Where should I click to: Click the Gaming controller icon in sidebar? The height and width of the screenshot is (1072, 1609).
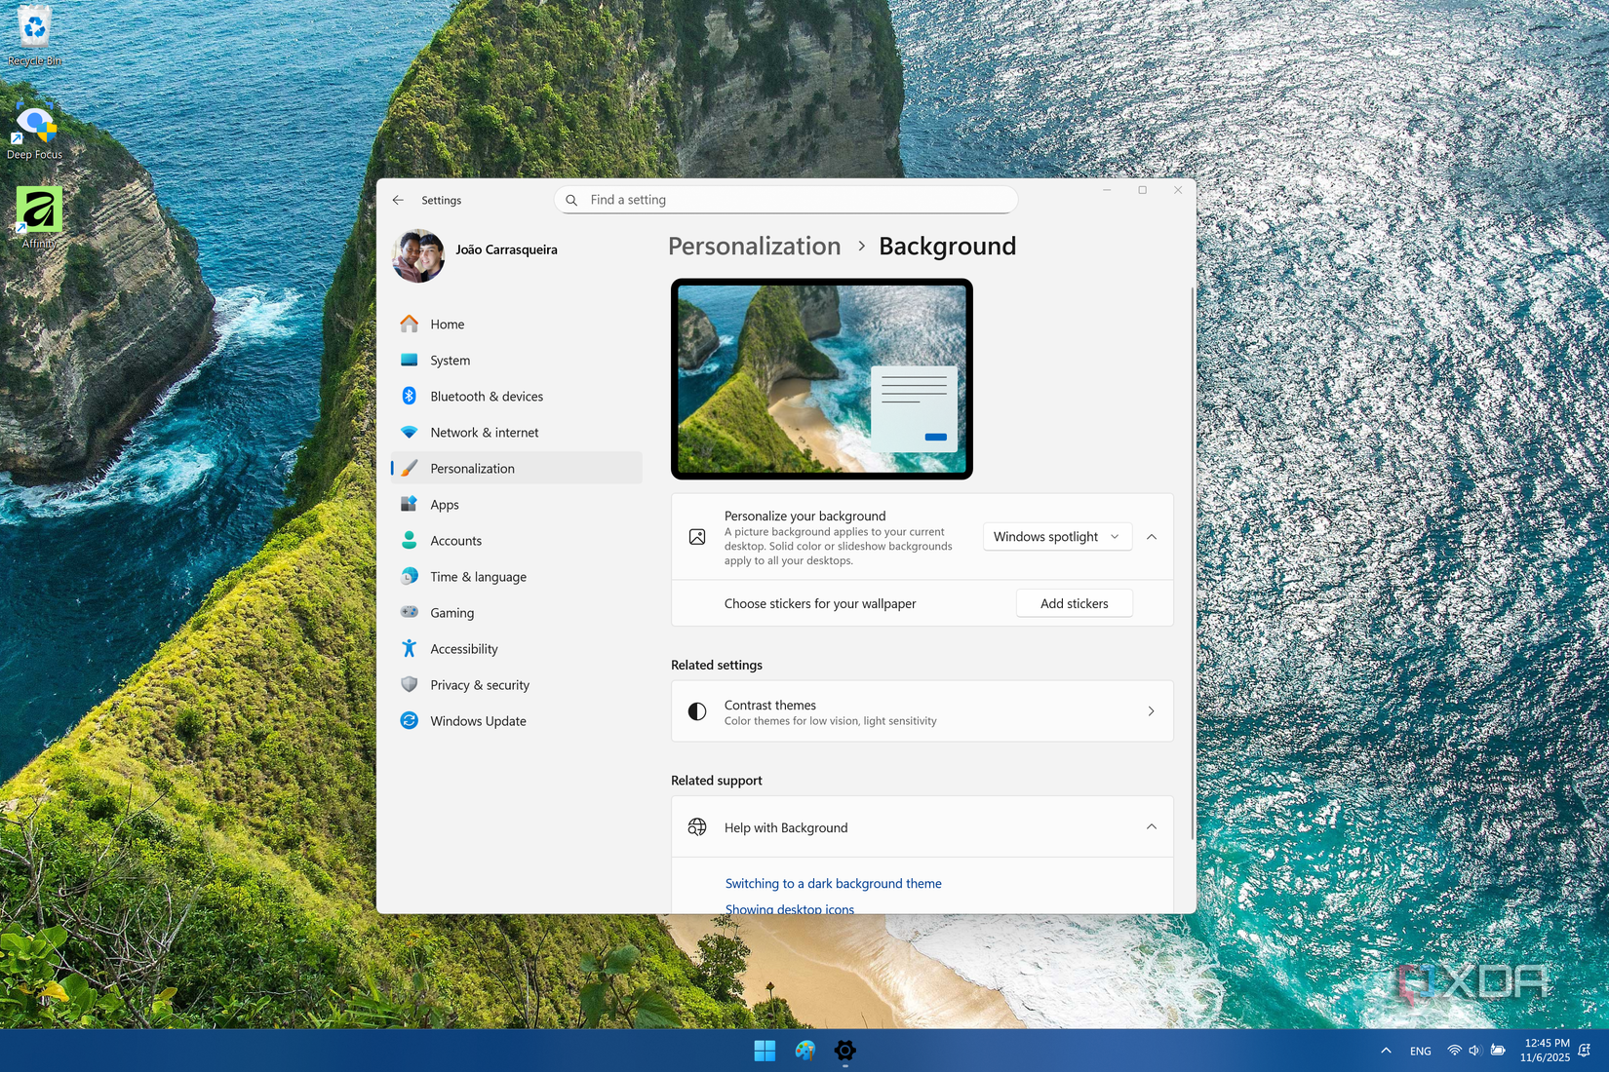pyautogui.click(x=410, y=612)
